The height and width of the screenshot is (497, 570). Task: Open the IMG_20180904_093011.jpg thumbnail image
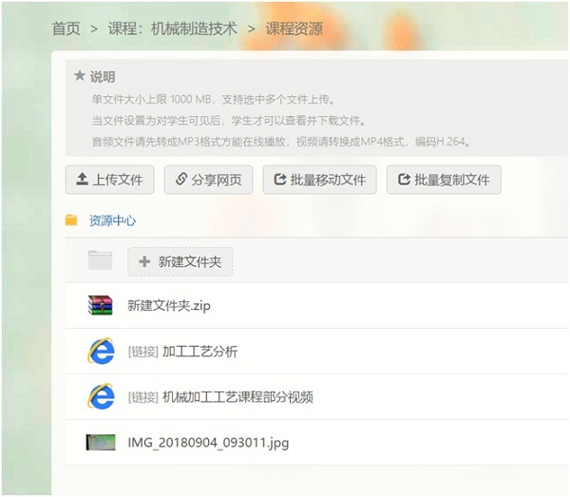pos(100,442)
